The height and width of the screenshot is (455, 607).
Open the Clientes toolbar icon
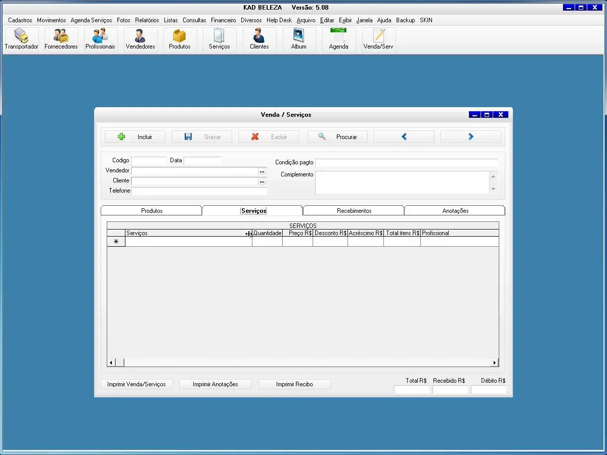[x=259, y=39]
